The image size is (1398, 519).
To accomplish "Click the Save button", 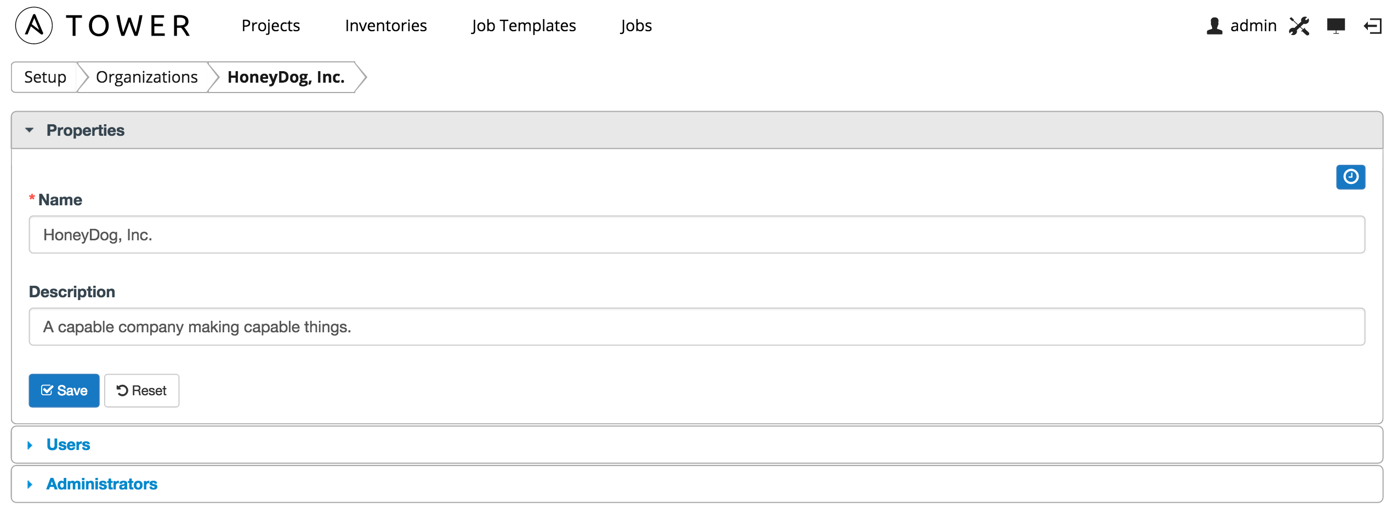I will (x=64, y=390).
